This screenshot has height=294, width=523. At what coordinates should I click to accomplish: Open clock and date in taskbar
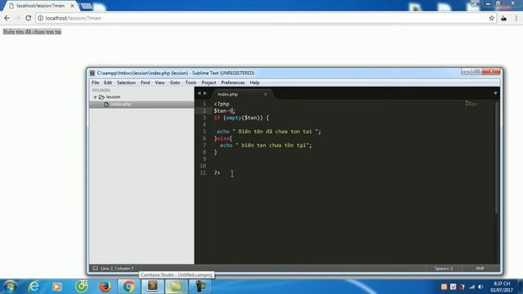coord(502,287)
